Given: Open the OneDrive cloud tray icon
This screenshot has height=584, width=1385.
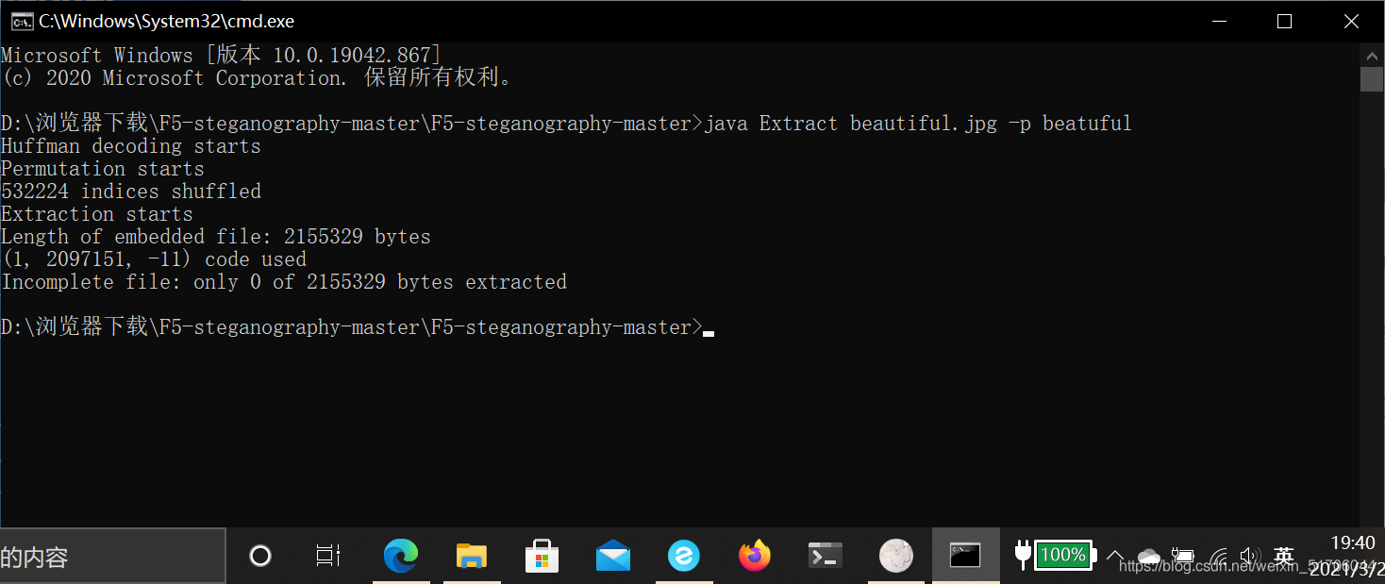Looking at the screenshot, I should coord(1149,557).
